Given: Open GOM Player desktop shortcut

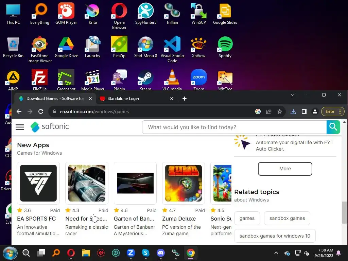Looking at the screenshot, I should coord(66,14).
